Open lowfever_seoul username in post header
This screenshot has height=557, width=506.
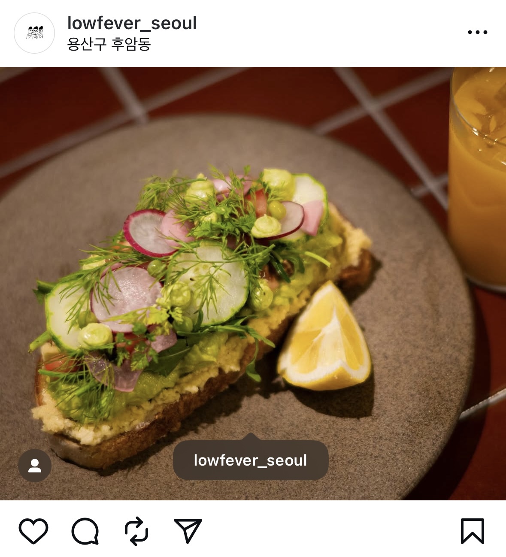click(132, 23)
